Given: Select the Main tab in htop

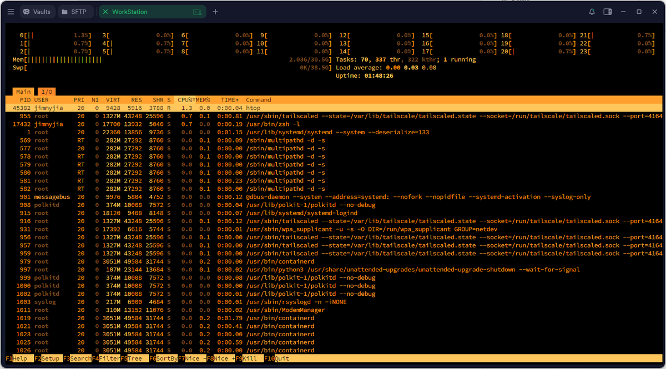Looking at the screenshot, I should (23, 92).
